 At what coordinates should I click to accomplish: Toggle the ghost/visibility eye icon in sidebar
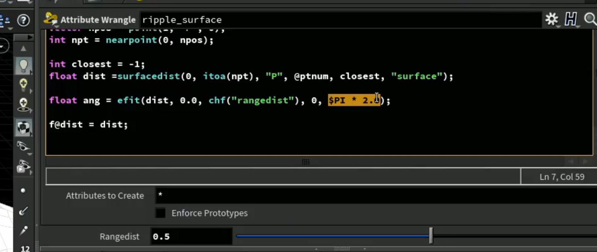pyautogui.click(x=23, y=147)
